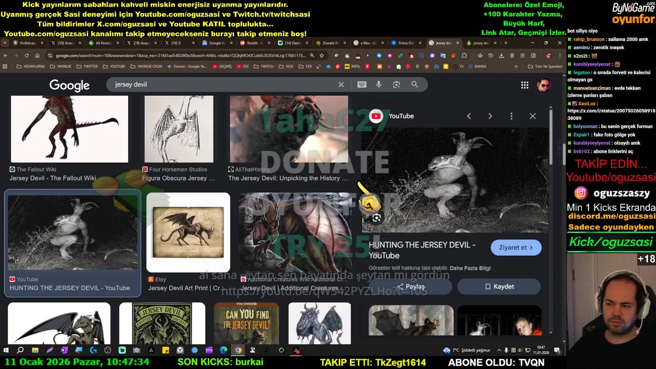The image size is (656, 369).
Task: Click the SasiLox x.com link in chat
Action: click(611, 114)
